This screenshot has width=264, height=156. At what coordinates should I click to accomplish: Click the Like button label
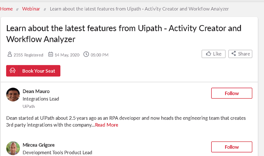click(x=217, y=54)
